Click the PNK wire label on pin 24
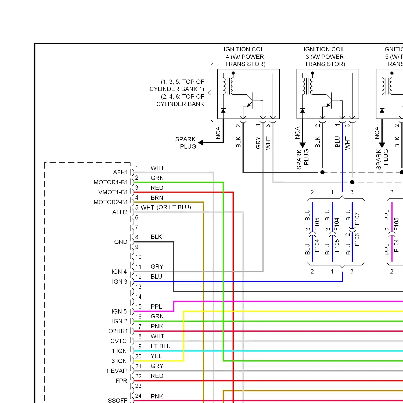Screen dimensions: 403x403 pos(157,396)
